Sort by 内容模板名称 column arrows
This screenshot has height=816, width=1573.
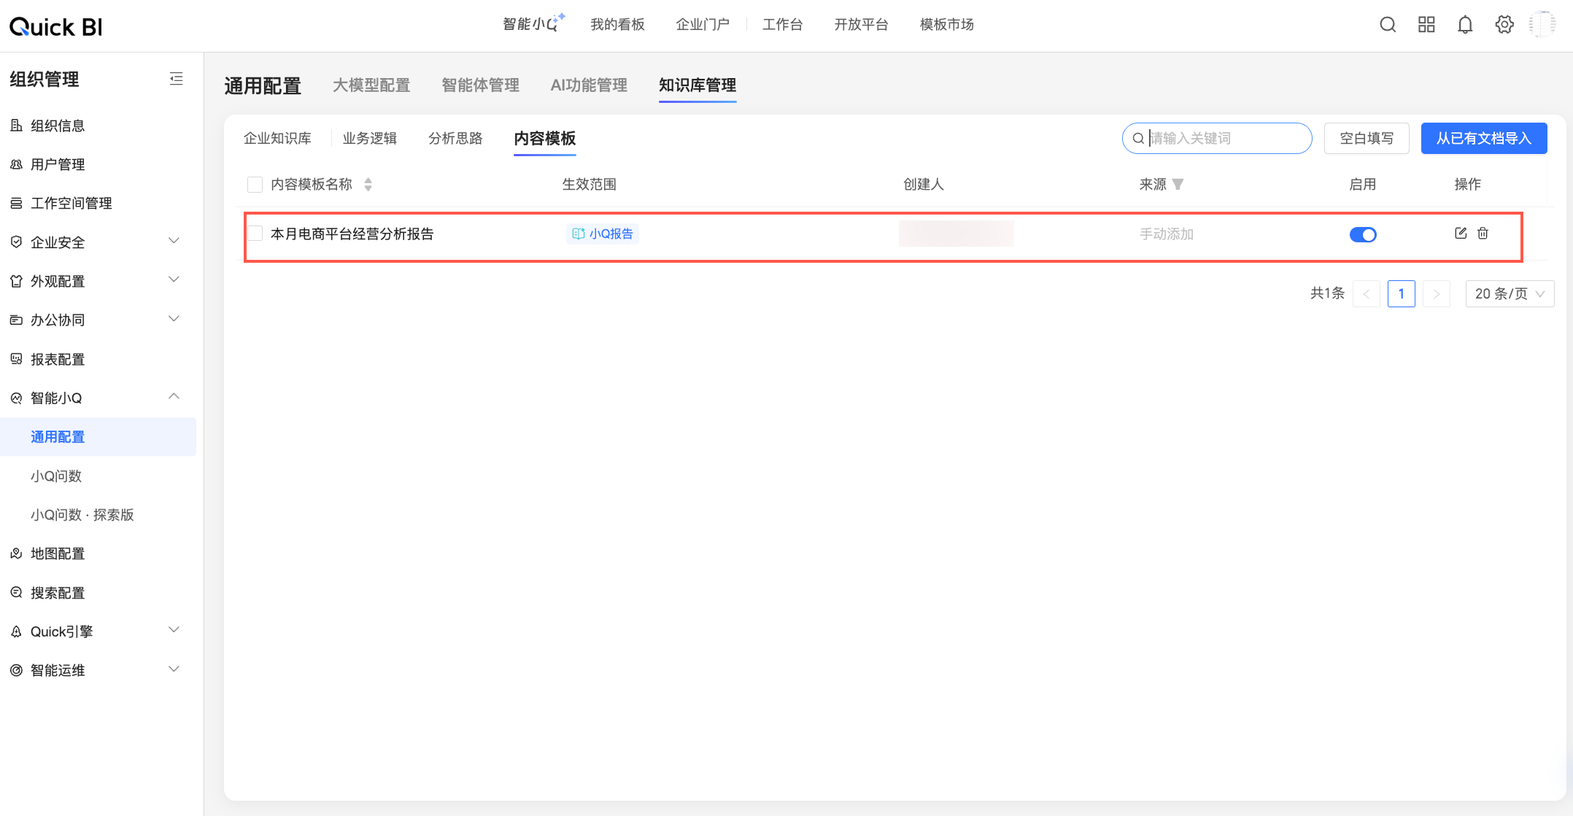tap(368, 184)
